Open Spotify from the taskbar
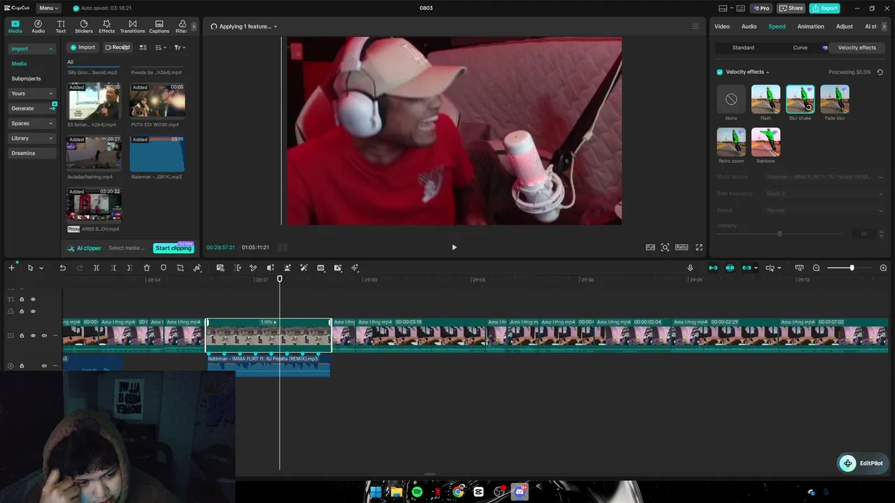 click(x=417, y=492)
